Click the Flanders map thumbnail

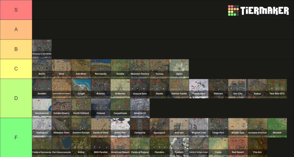(159, 147)
